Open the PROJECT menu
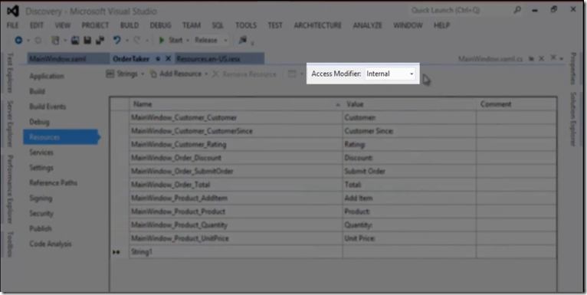 click(x=95, y=25)
